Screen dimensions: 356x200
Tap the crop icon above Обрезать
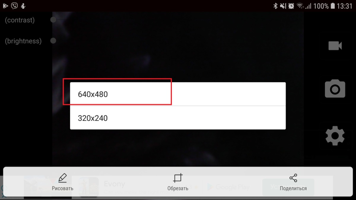click(x=178, y=178)
